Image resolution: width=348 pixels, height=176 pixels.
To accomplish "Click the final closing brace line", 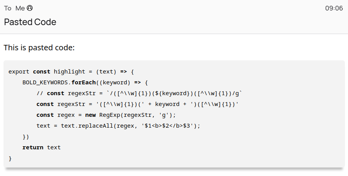I will point(10,159).
